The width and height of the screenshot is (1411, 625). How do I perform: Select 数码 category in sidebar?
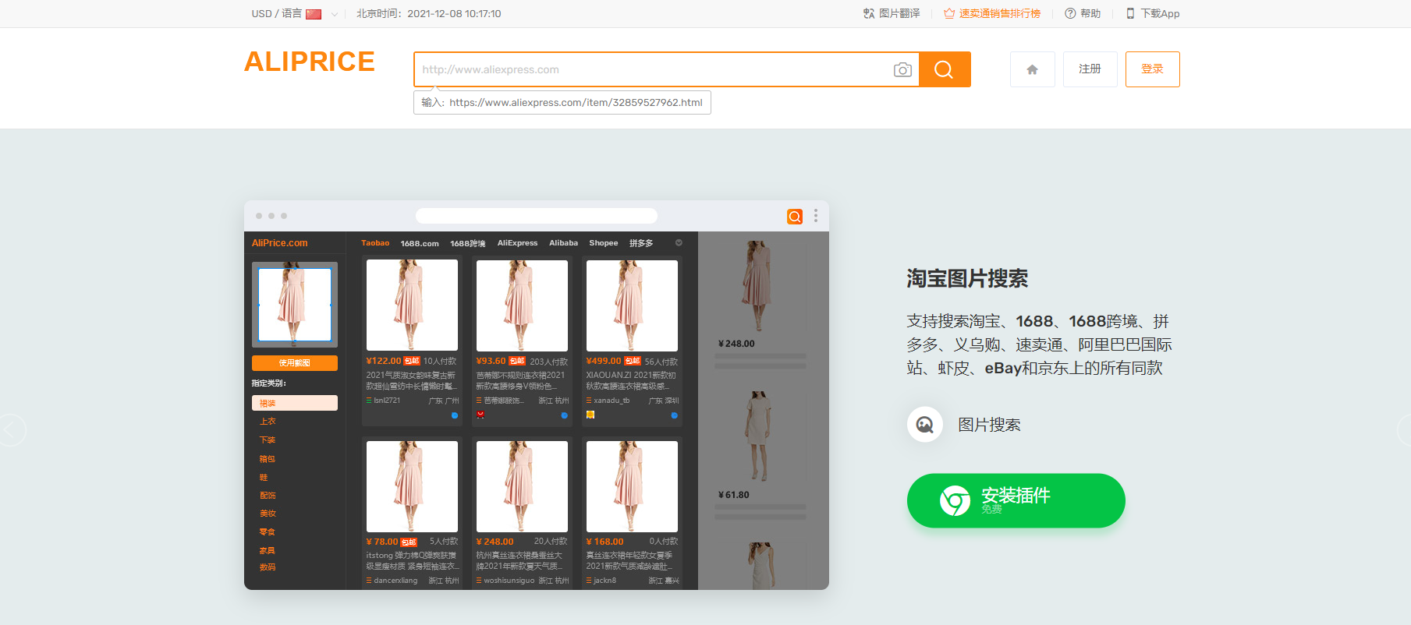coord(268,567)
